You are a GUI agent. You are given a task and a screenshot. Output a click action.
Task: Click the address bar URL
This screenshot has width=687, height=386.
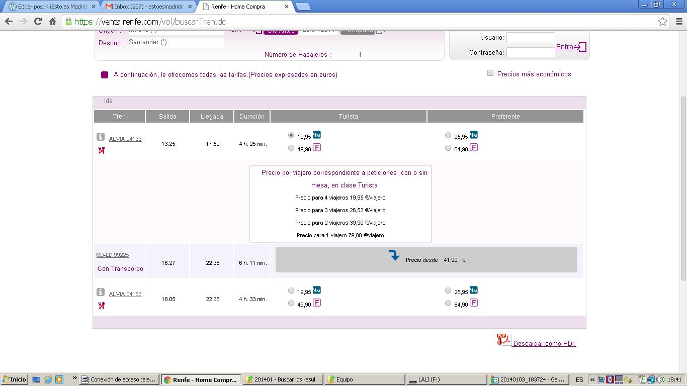click(150, 22)
